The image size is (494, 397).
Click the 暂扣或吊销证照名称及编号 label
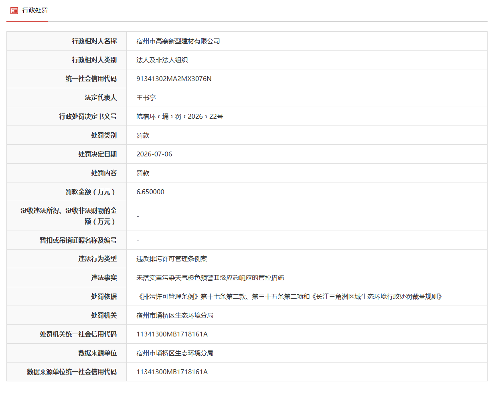click(x=78, y=240)
